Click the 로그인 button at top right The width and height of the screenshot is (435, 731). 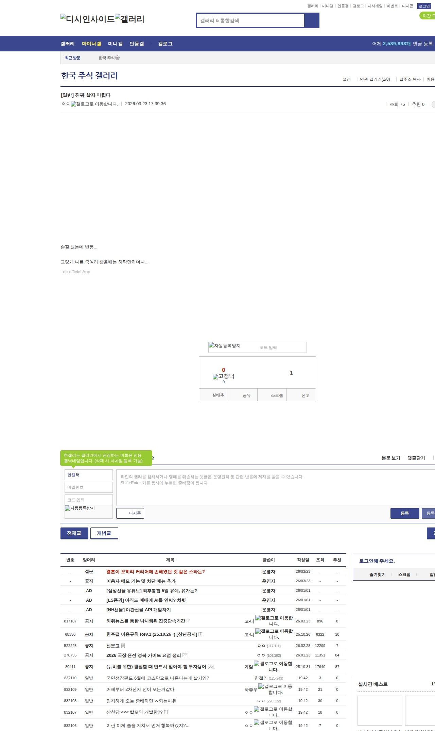click(x=424, y=6)
